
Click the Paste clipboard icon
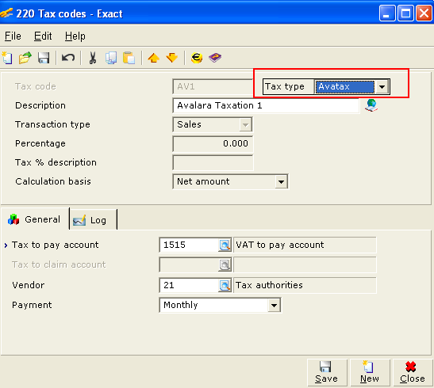click(129, 58)
